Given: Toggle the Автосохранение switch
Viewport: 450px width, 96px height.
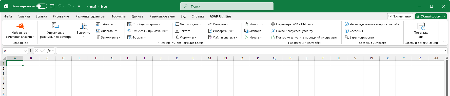Looking at the screenshot, I should coord(42,6).
